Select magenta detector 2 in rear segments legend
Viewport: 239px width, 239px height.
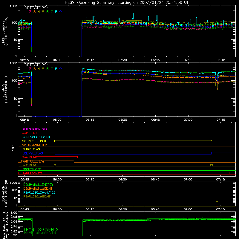(30, 69)
